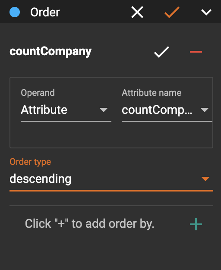Select the Attribute operand value field
This screenshot has height=270, width=221.
tap(66, 110)
